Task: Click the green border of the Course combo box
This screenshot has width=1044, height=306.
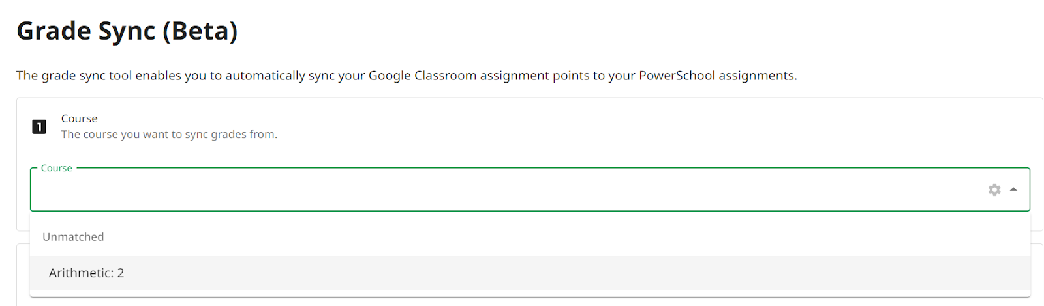Action: click(x=530, y=210)
